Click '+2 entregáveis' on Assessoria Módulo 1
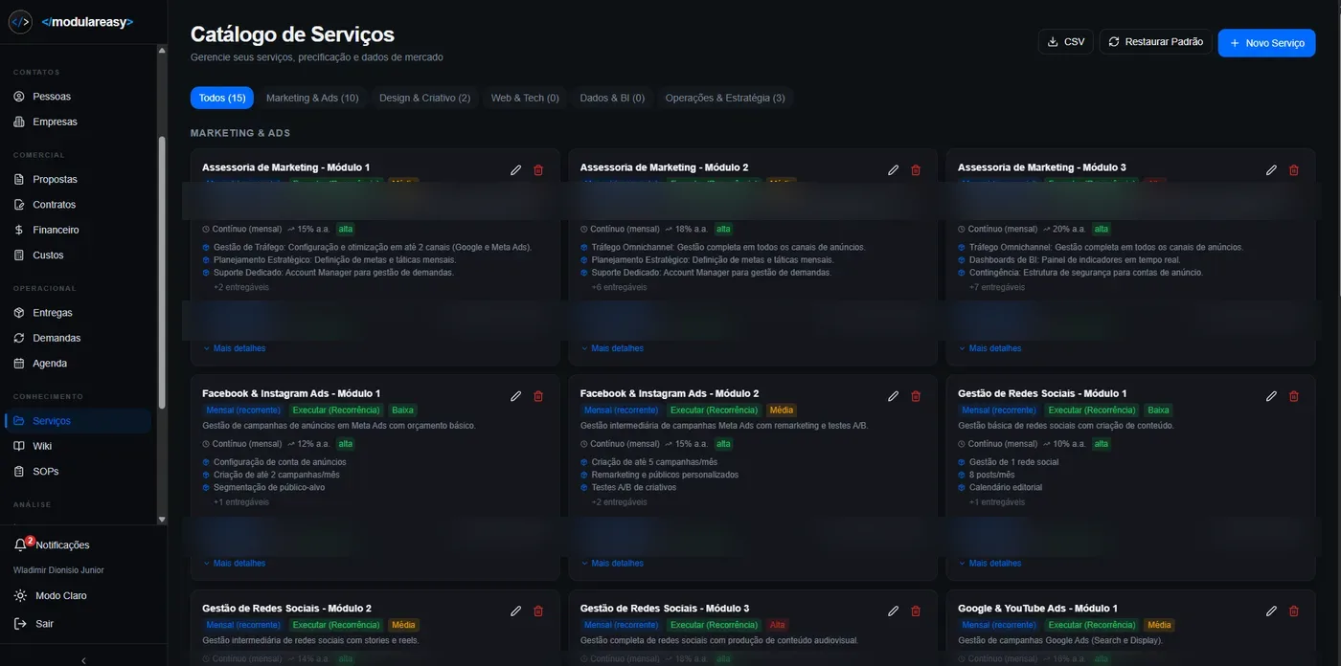 (241, 287)
